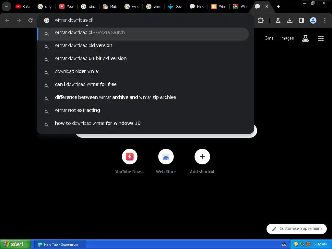Open the YouTube downloader tab

(66, 6)
